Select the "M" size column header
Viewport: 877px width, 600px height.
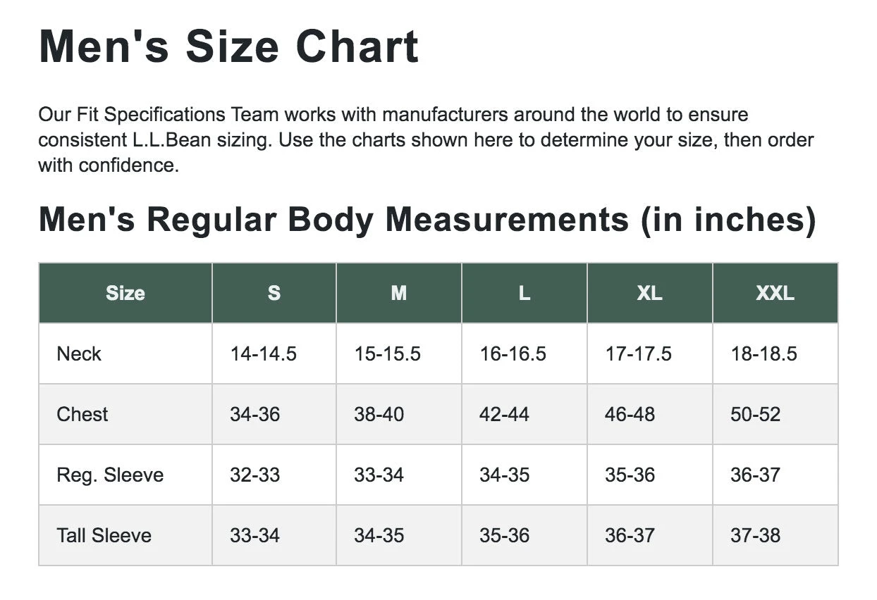(399, 293)
